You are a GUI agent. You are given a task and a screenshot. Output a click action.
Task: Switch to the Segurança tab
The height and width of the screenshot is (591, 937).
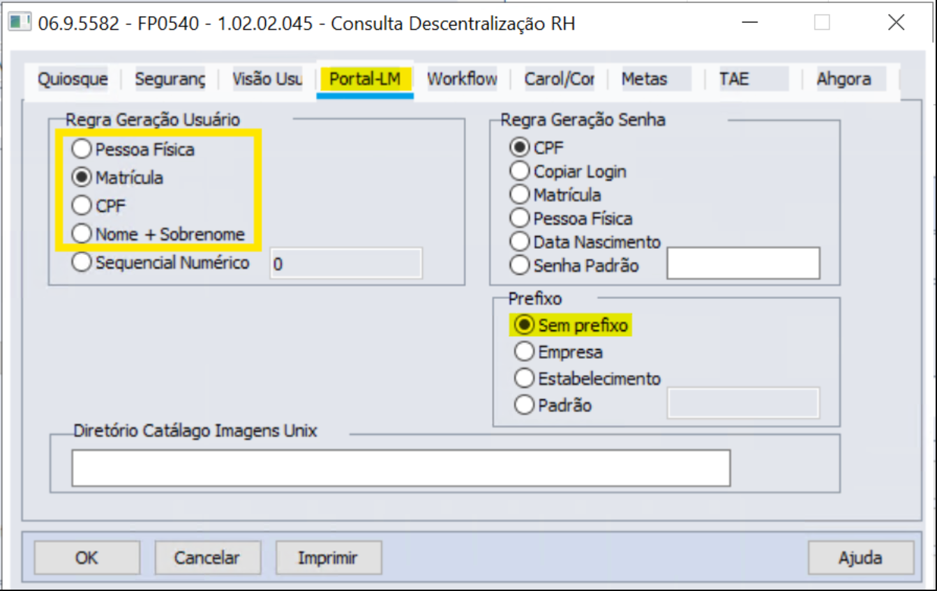(x=170, y=79)
